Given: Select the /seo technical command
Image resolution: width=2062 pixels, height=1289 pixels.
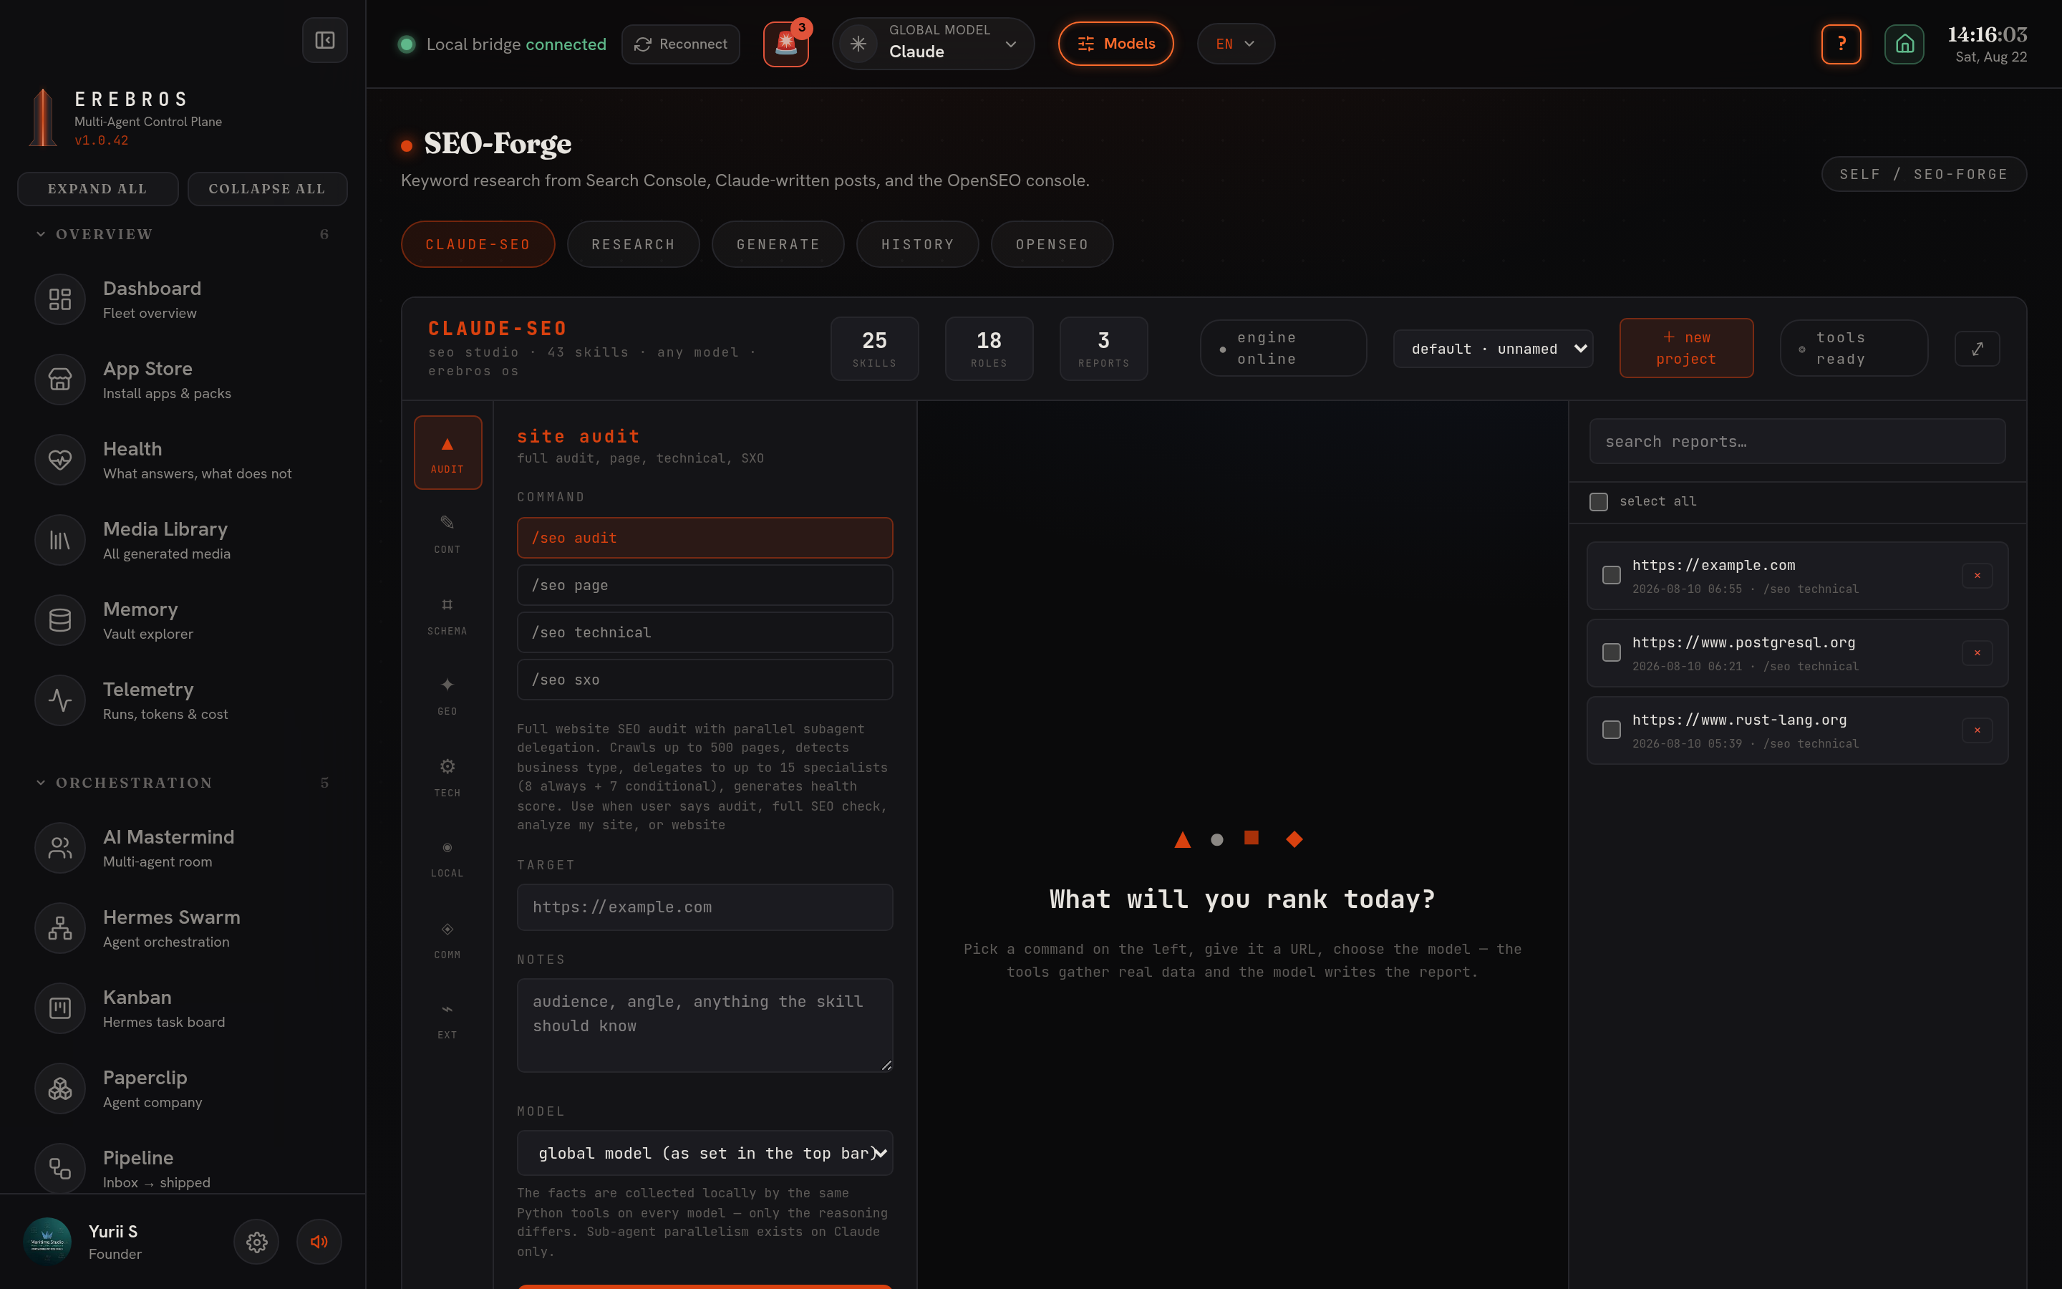Looking at the screenshot, I should (705, 632).
